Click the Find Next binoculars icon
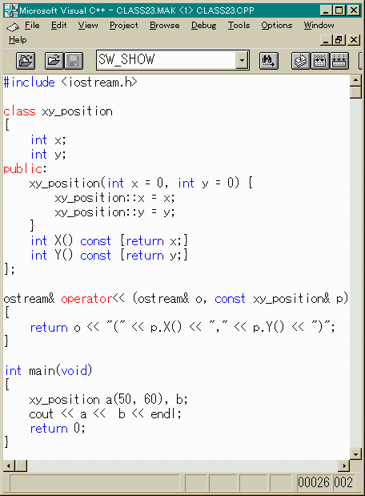This screenshot has width=365, height=496. pyautogui.click(x=269, y=60)
